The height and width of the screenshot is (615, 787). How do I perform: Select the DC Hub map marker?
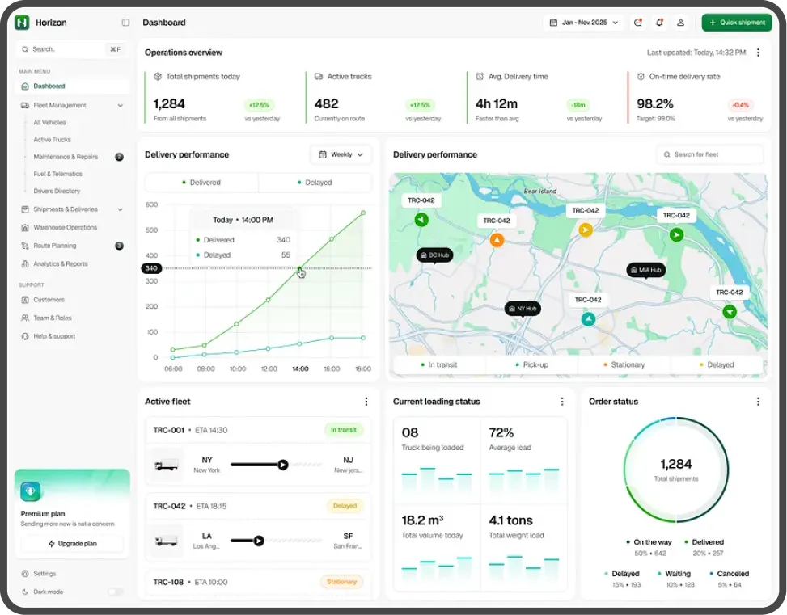coord(434,255)
